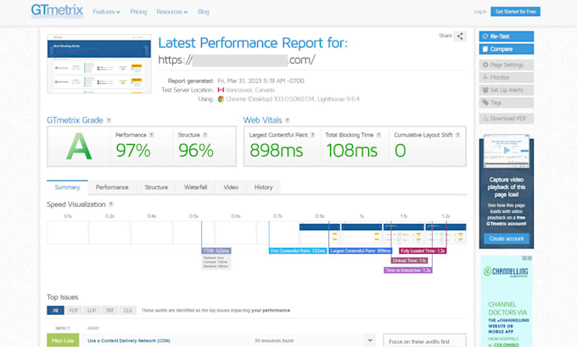Click the First Contentful Paint marker
Image resolution: width=577 pixels, height=347 pixels.
[x=298, y=251]
